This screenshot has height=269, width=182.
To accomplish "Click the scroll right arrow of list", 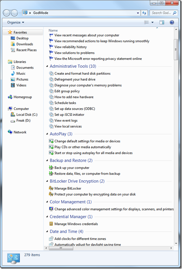I will coord(171,248).
